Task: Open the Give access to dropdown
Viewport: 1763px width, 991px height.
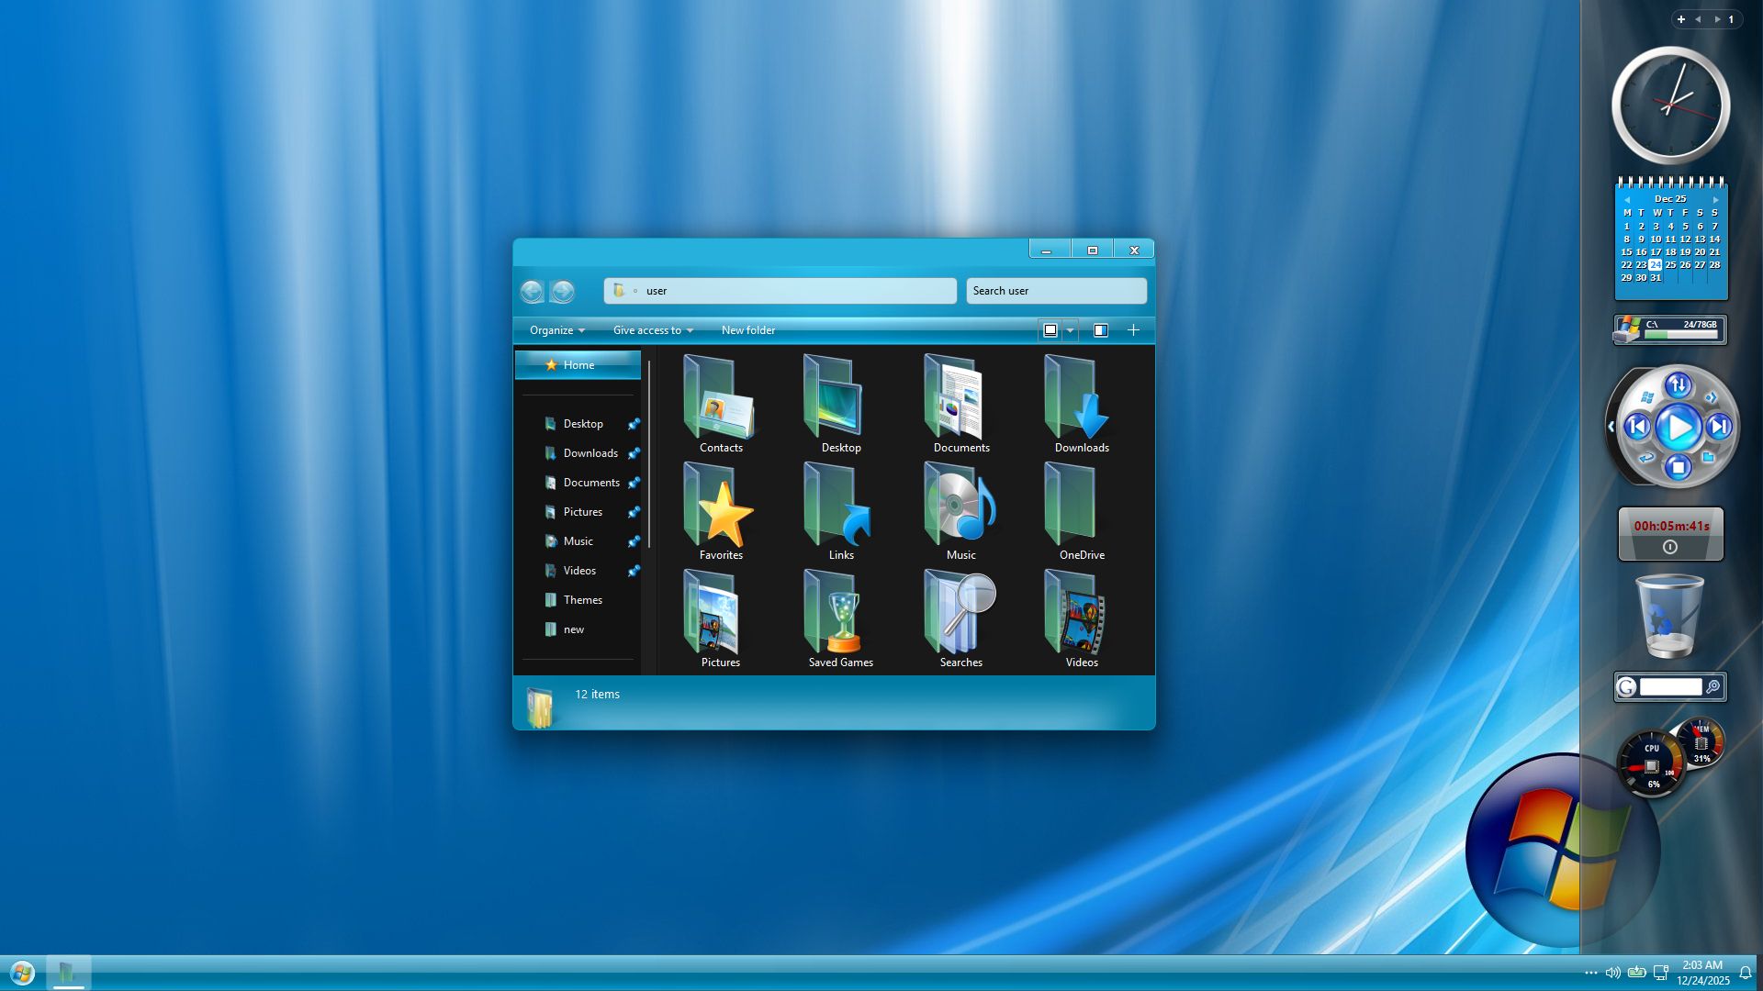Action: click(653, 330)
